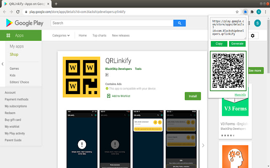270x168 pixels.
Task: Click the Generate button in the extension popup
Action: [237, 44]
